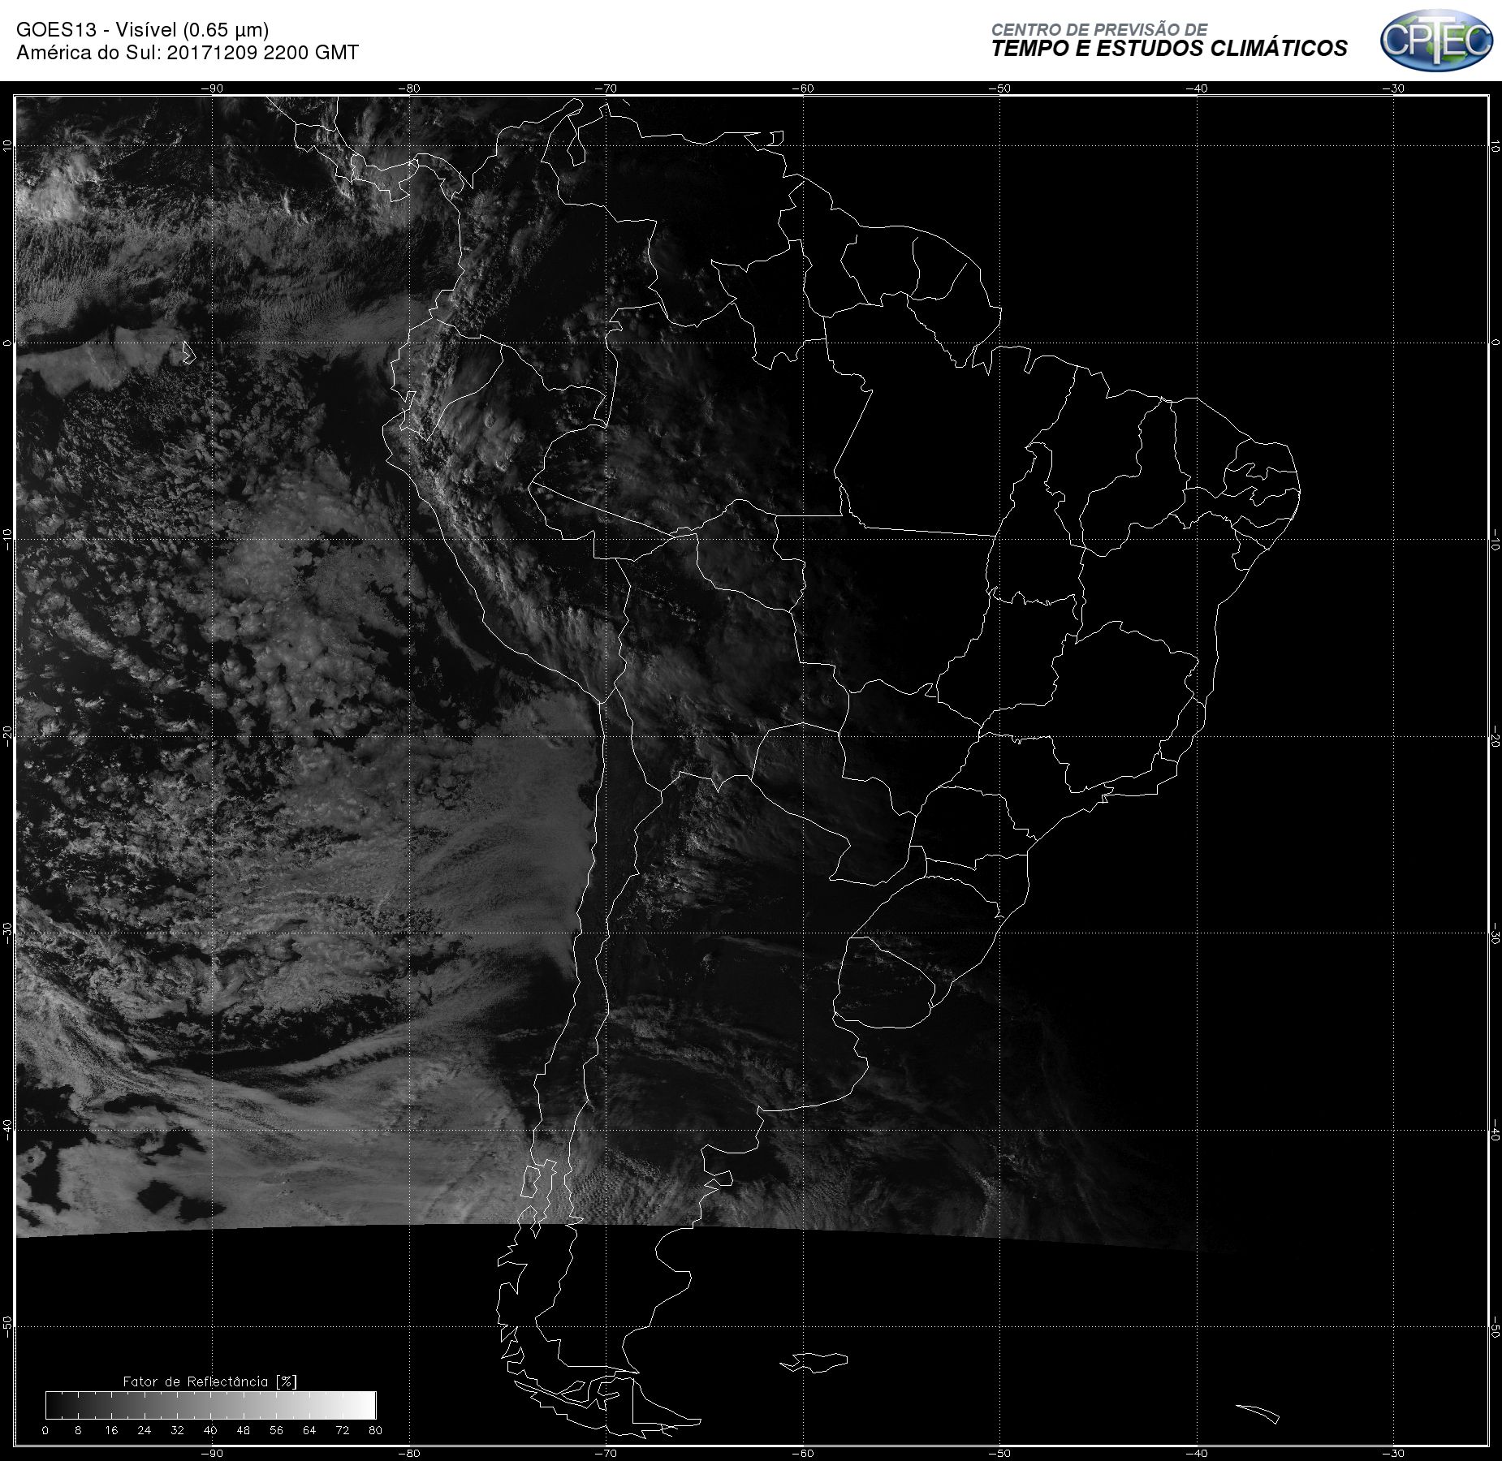Image resolution: width=1502 pixels, height=1461 pixels.
Task: Click the '-30' longitude label at top
Action: pos(1393,88)
